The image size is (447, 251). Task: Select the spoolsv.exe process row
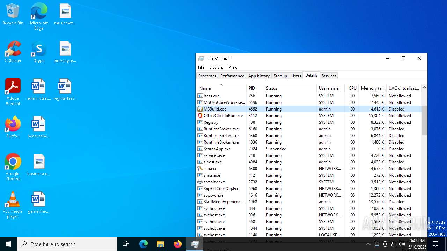pyautogui.click(x=309, y=182)
